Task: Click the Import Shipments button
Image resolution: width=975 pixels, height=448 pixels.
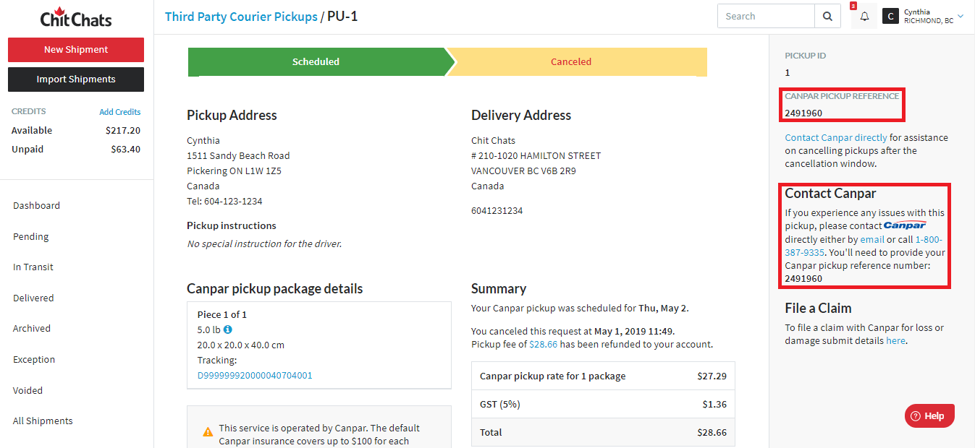Action: tap(76, 79)
